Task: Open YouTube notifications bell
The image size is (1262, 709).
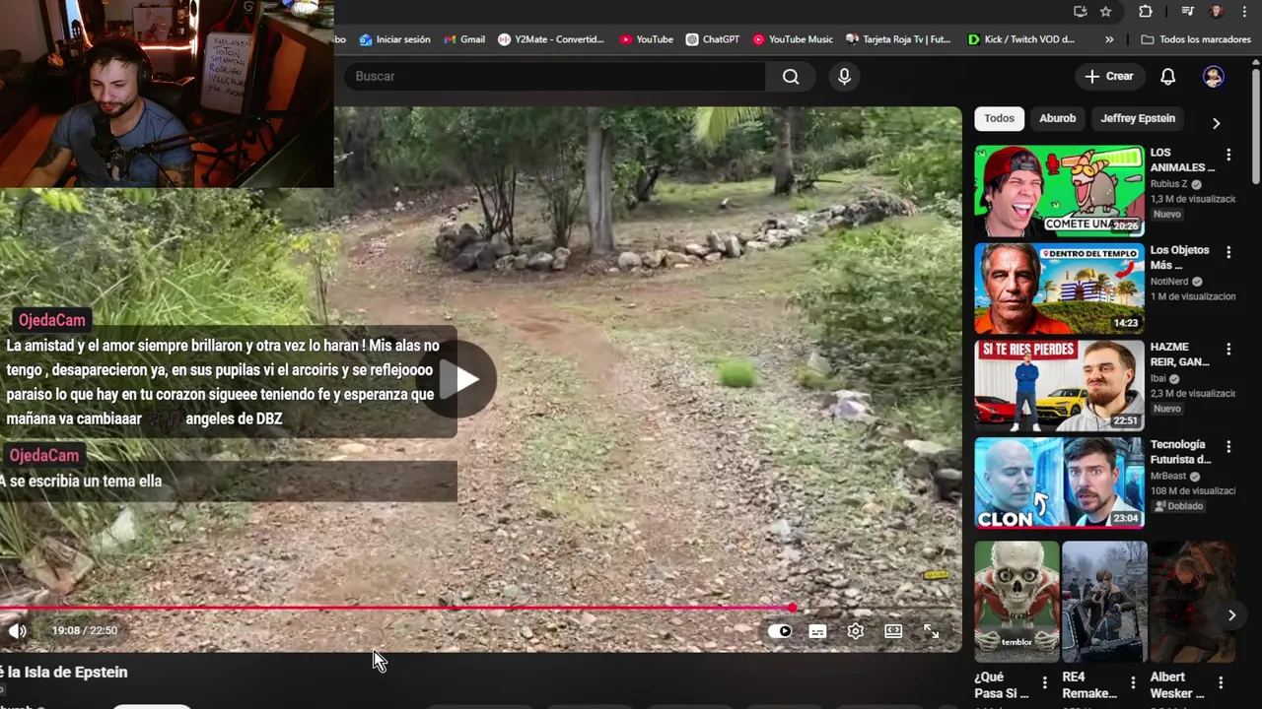Action: 1167,76
